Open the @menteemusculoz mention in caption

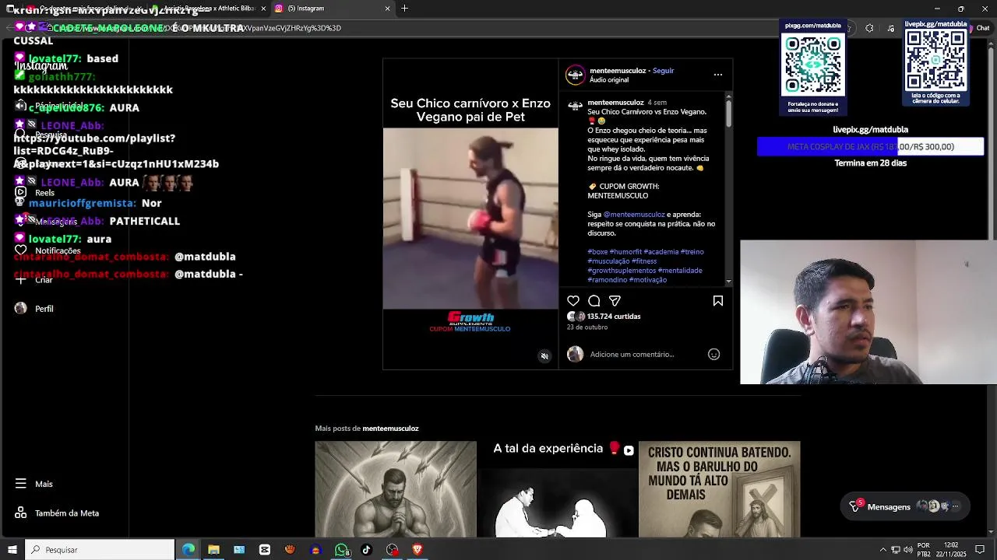pos(634,215)
